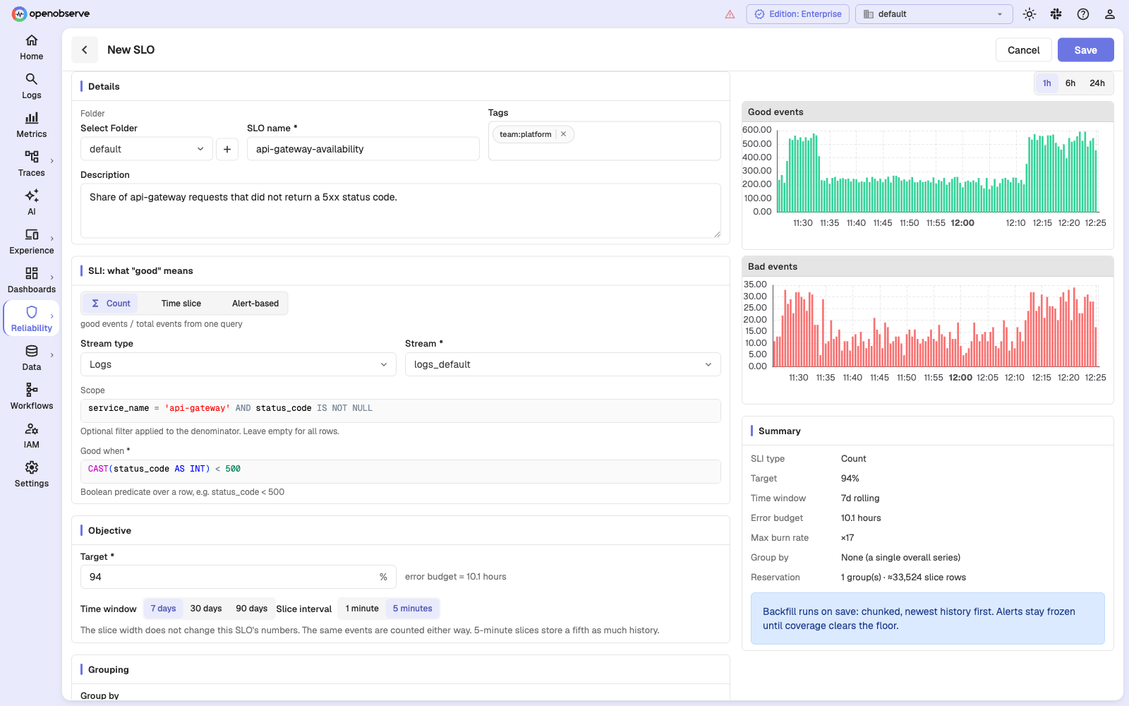This screenshot has width=1129, height=706.
Task: Open the Stream logs_default dropdown
Action: [563, 364]
